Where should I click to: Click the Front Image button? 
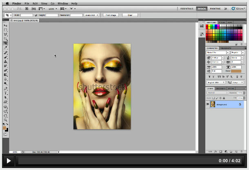(111, 15)
